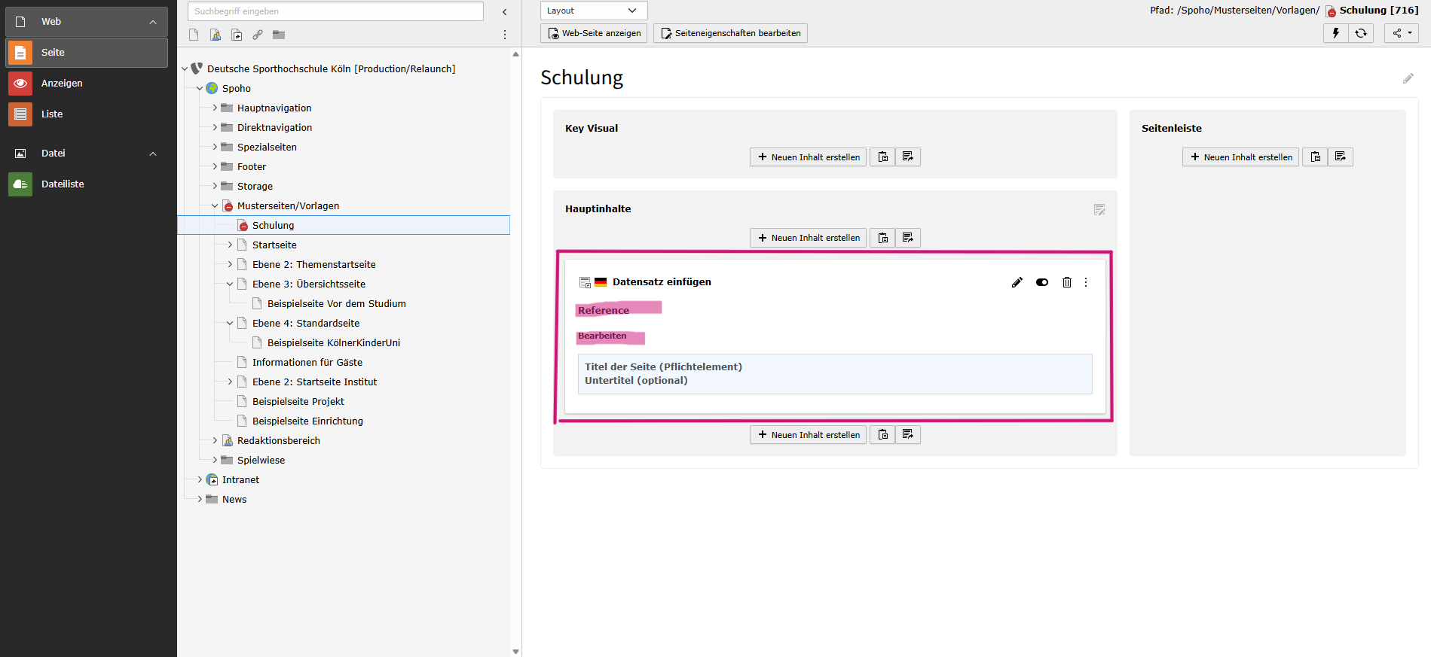Collapse the Musterseiten/Vorlagen tree node

[215, 205]
